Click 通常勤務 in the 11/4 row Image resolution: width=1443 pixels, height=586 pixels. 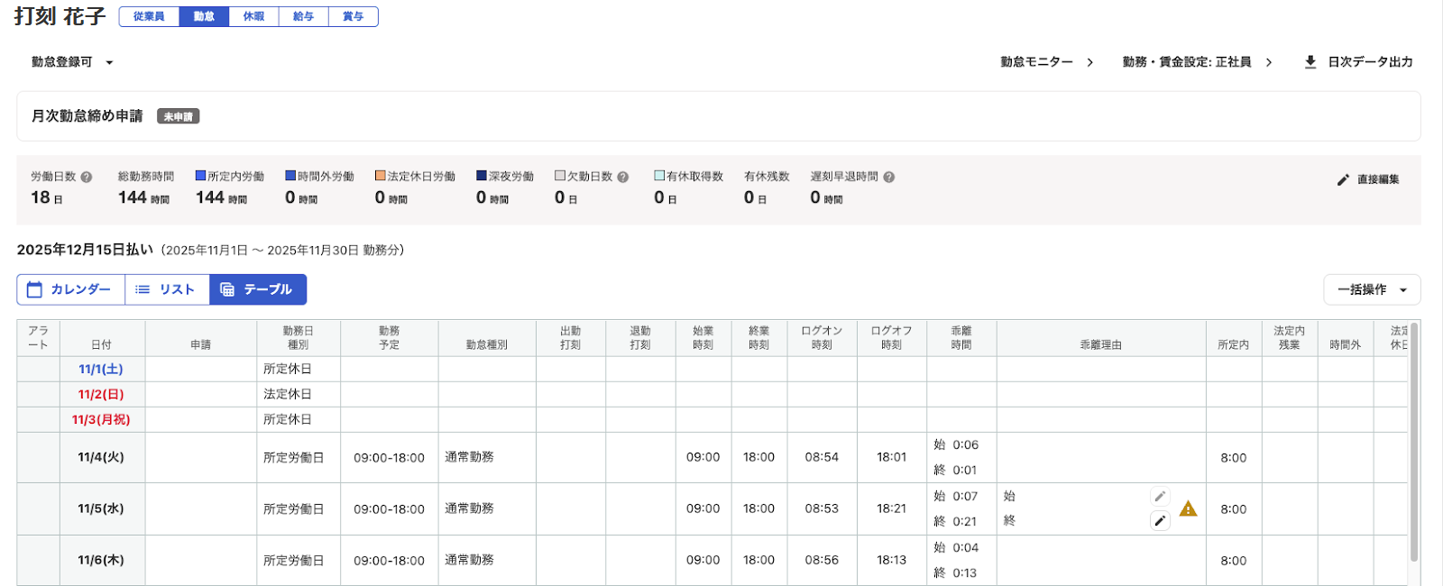(x=469, y=457)
